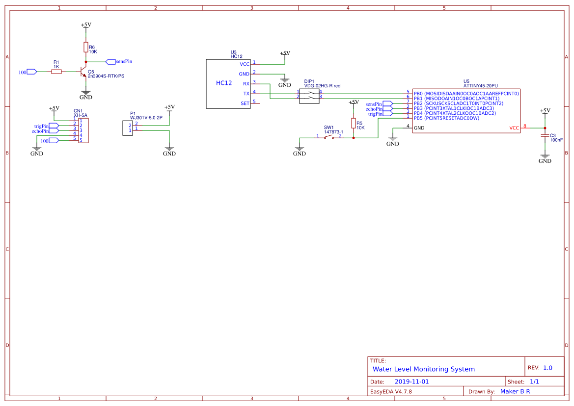Image resolution: width=574 pixels, height=406 pixels.
Task: Click the HC12 module U3 symbol
Action: (x=226, y=83)
